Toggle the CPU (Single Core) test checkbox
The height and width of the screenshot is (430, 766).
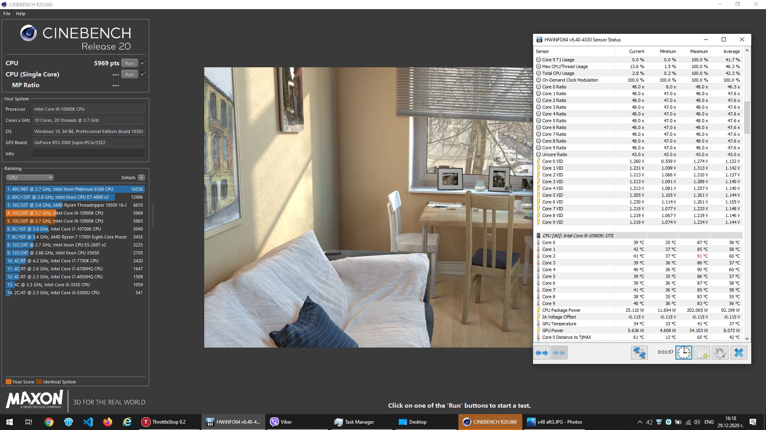pos(143,74)
